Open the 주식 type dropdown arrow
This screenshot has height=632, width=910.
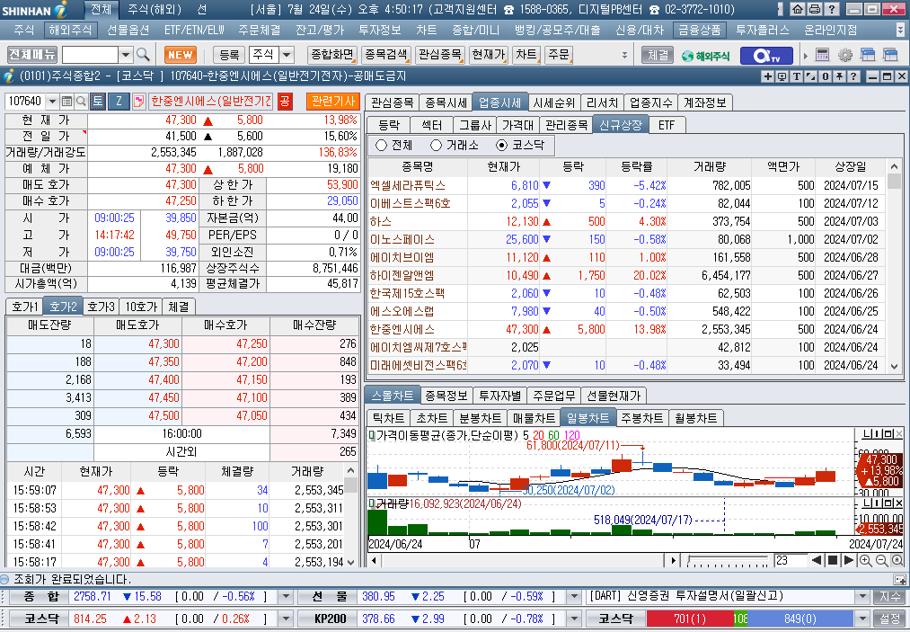287,55
